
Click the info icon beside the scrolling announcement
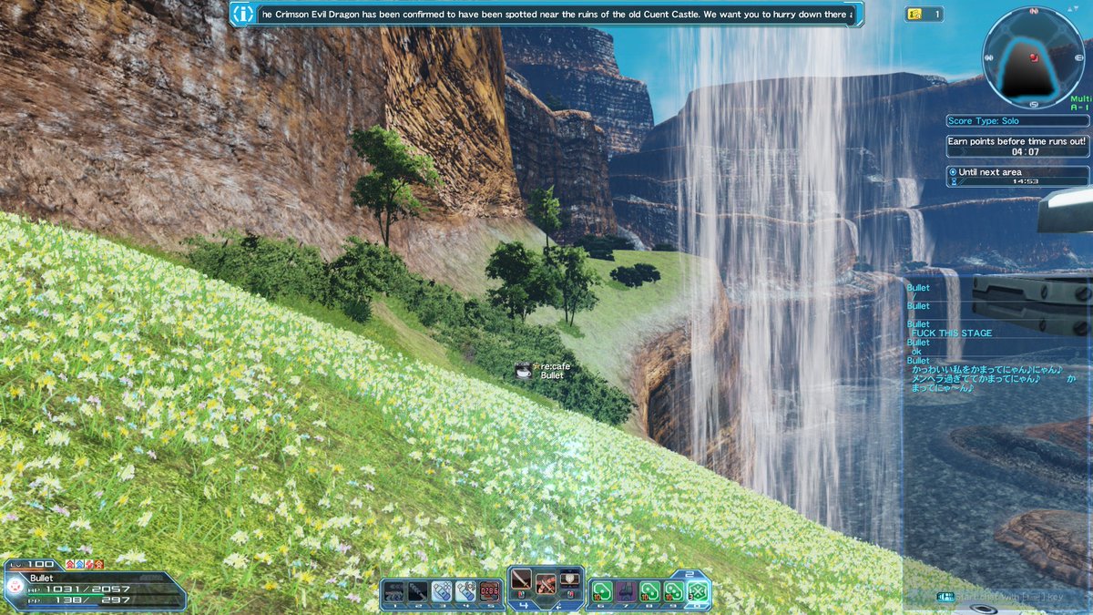click(242, 14)
